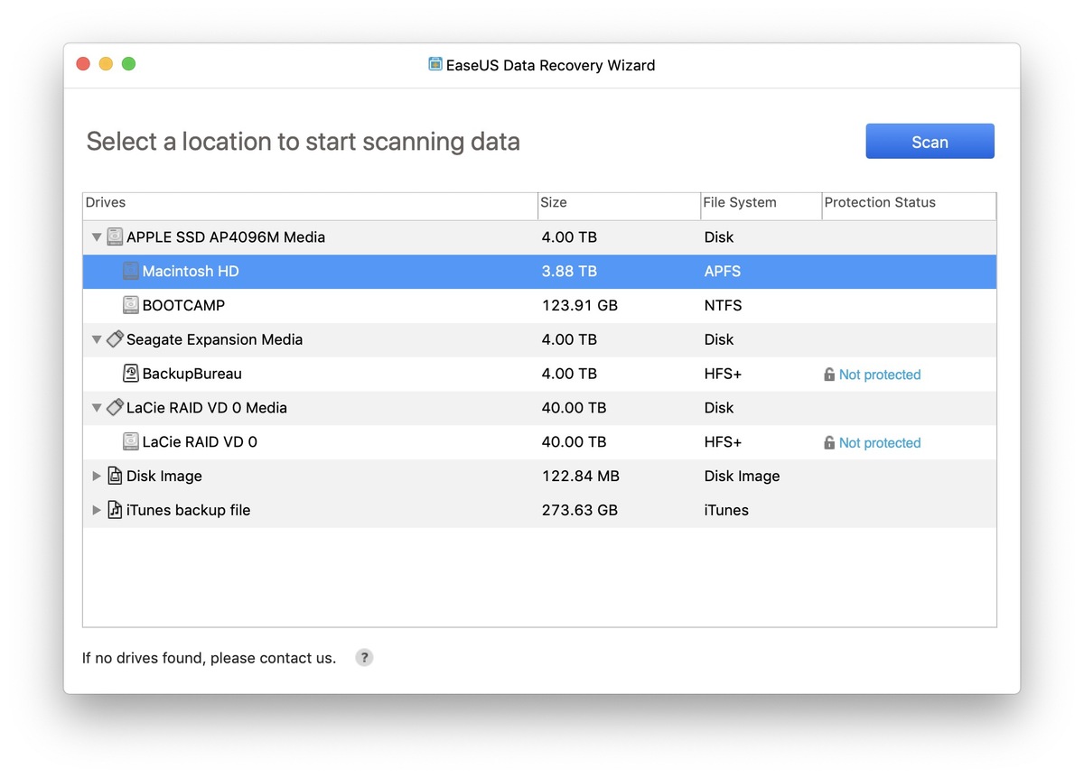Minimize the window with the yellow button
This screenshot has height=778, width=1084.
point(106,64)
